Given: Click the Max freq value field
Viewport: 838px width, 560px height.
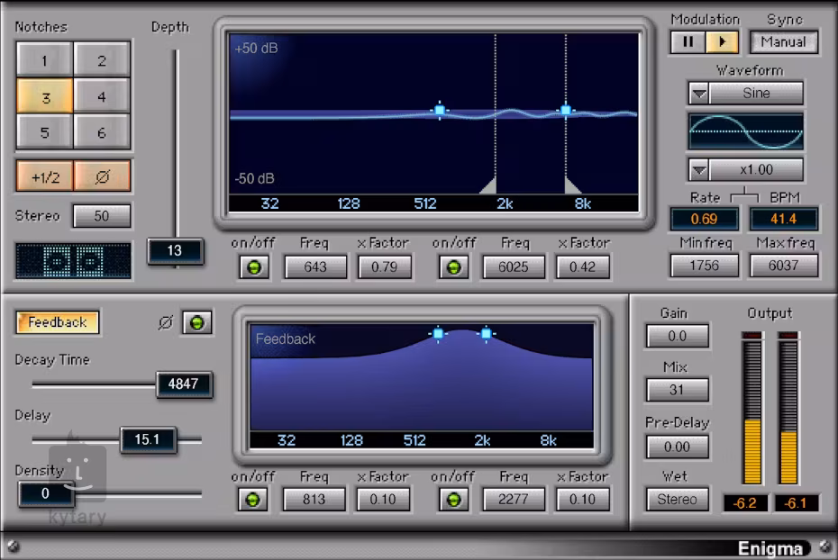Looking at the screenshot, I should tap(784, 266).
